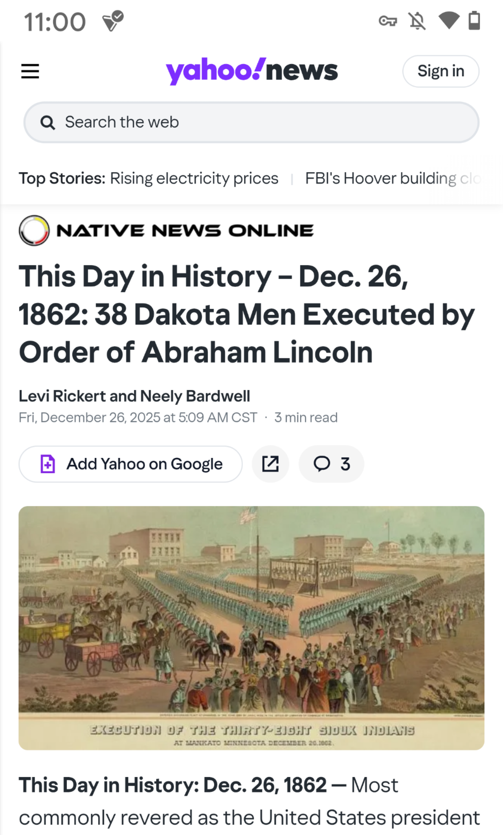Tap the VPN key status icon
Viewport: 503px width, 835px height.
(387, 21)
